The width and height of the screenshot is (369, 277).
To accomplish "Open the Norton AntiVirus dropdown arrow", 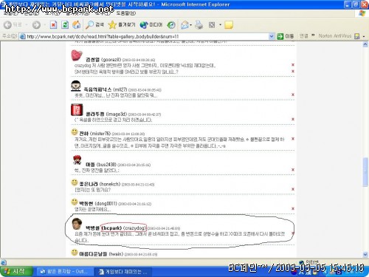I will (x=364, y=36).
